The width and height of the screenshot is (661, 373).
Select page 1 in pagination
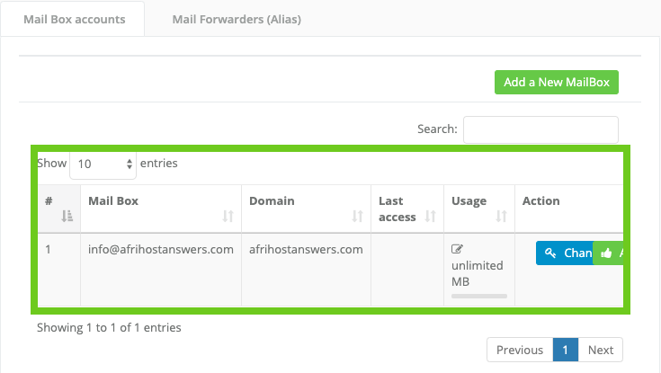565,350
